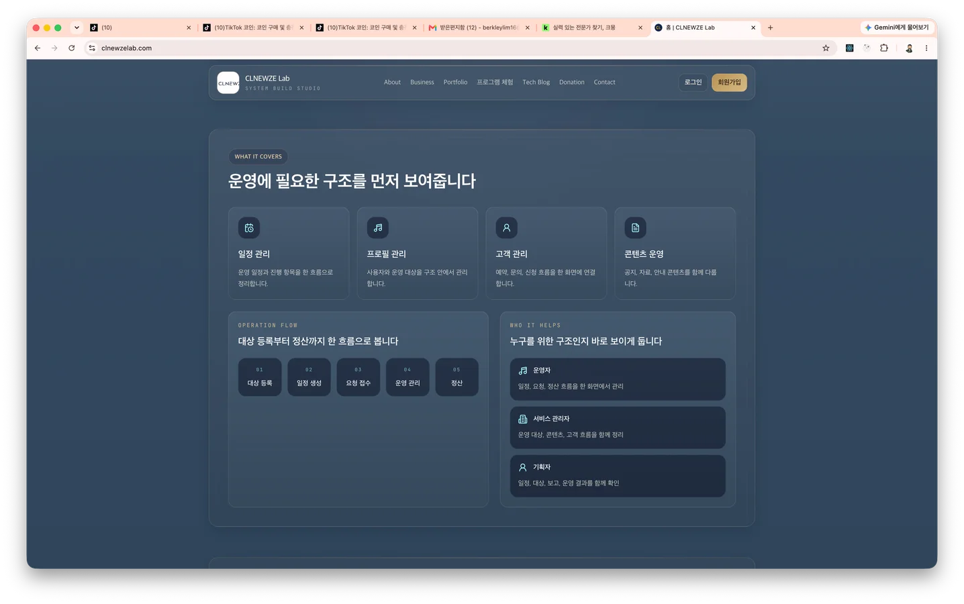
Task: Click the music note icon on 프로필 관리 card
Action: click(378, 228)
